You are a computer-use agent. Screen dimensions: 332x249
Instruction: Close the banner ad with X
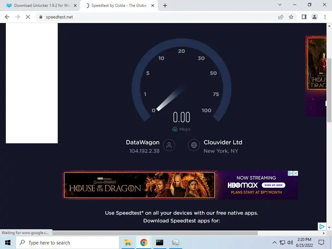[296, 173]
